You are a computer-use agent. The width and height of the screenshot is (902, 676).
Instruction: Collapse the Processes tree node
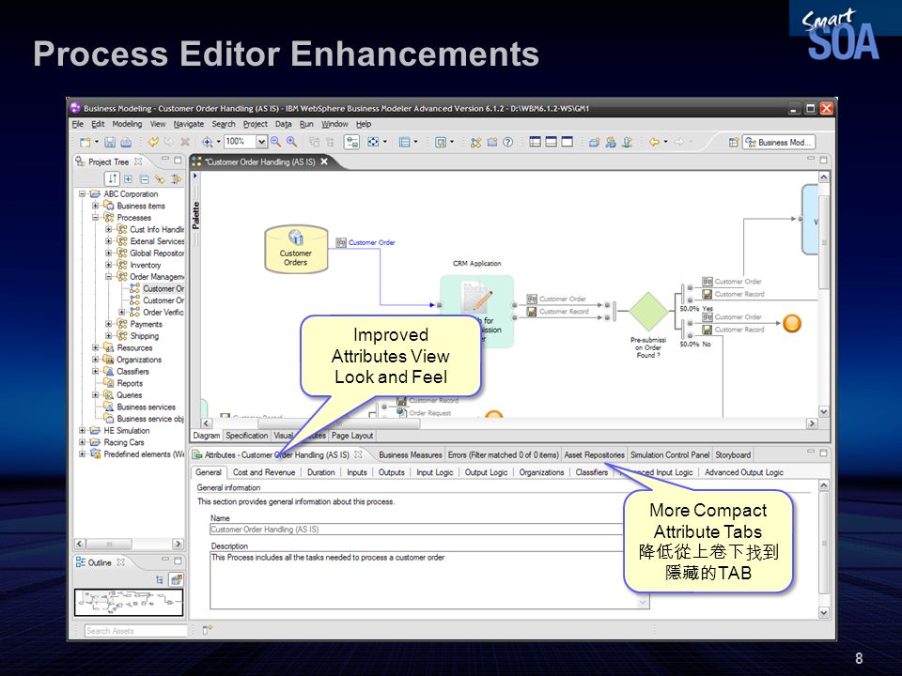coord(96,218)
